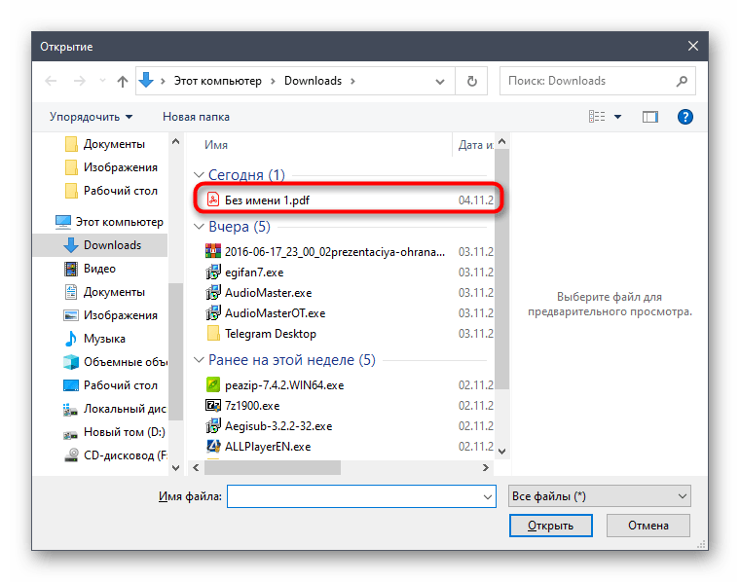Click the blue Downloads arrow icon in address bar
740x582 pixels.
tap(146, 80)
